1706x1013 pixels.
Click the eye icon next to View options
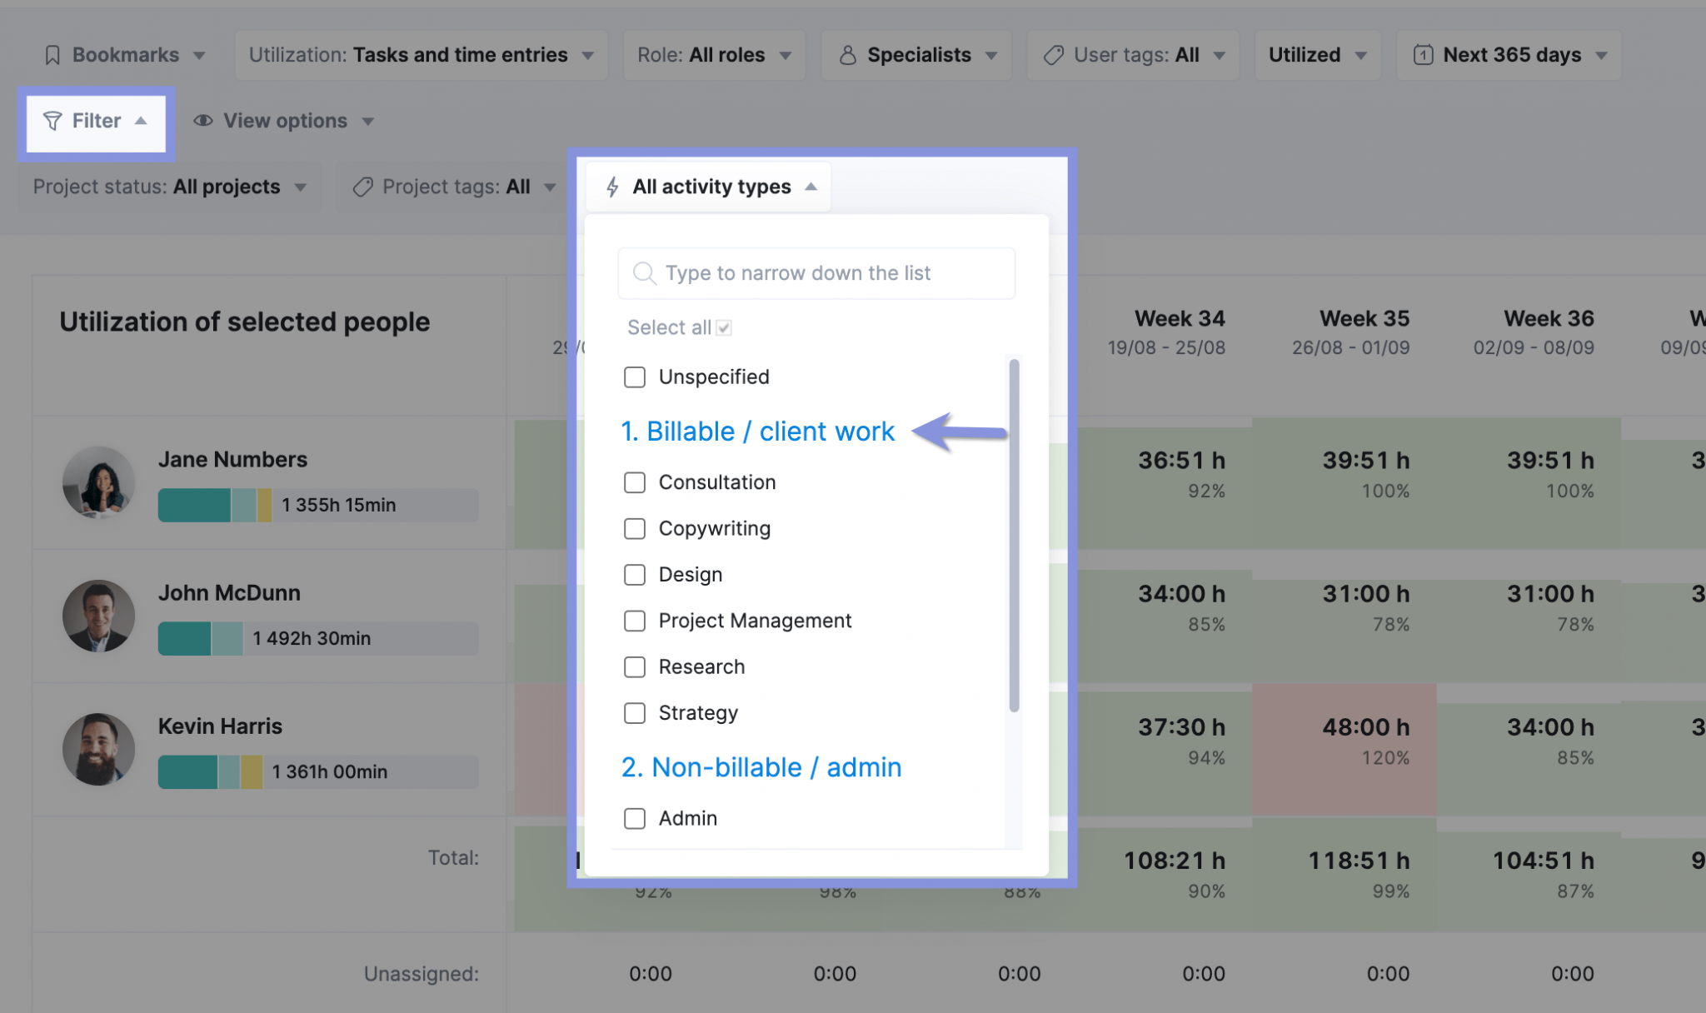click(202, 121)
